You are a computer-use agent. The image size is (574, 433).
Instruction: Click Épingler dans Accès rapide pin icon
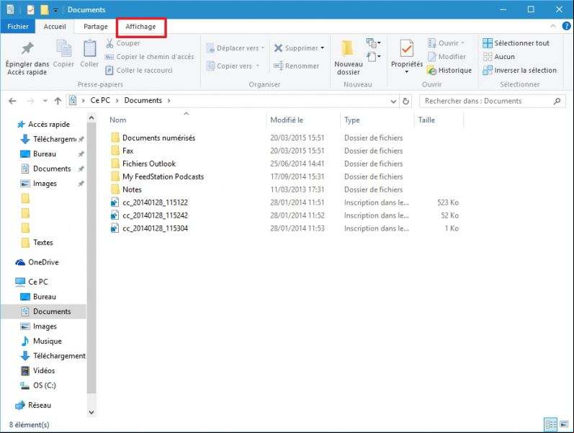click(x=27, y=48)
